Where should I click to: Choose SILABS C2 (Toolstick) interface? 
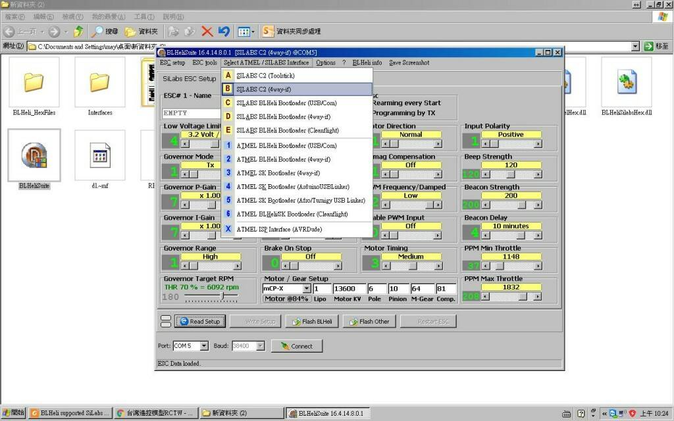(x=297, y=76)
